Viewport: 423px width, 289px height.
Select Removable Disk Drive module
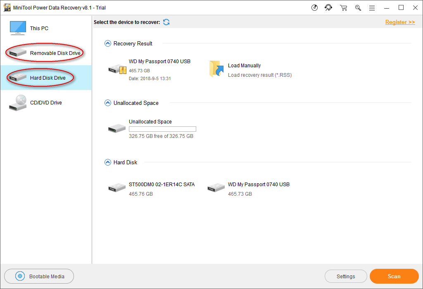click(45, 53)
